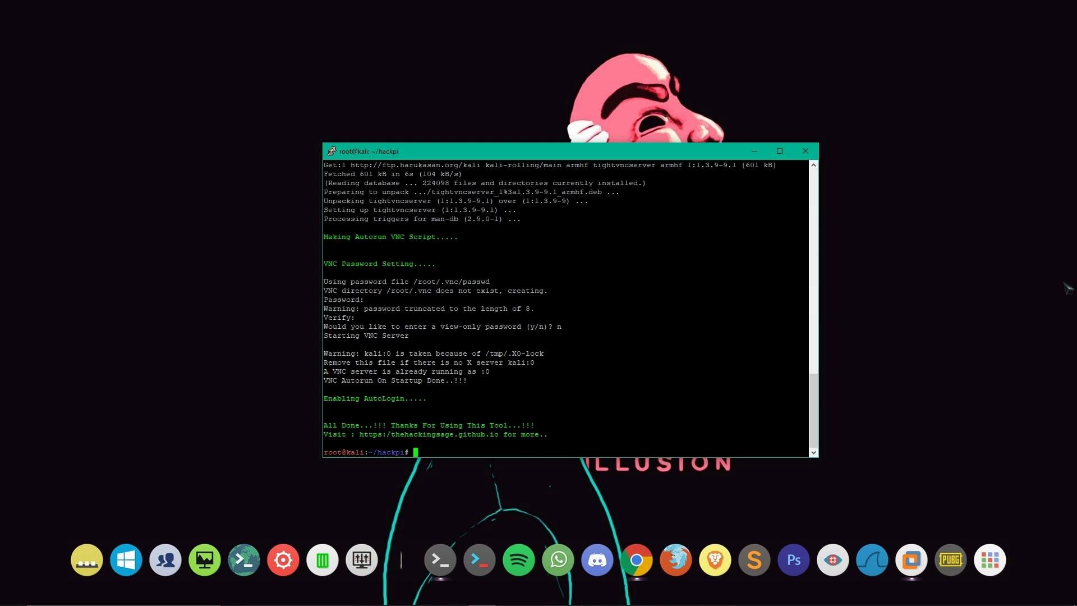This screenshot has height=606, width=1077.
Task: Click 'All Done...!!! Thanks For Using This Tool' line
Action: pyautogui.click(x=429, y=425)
